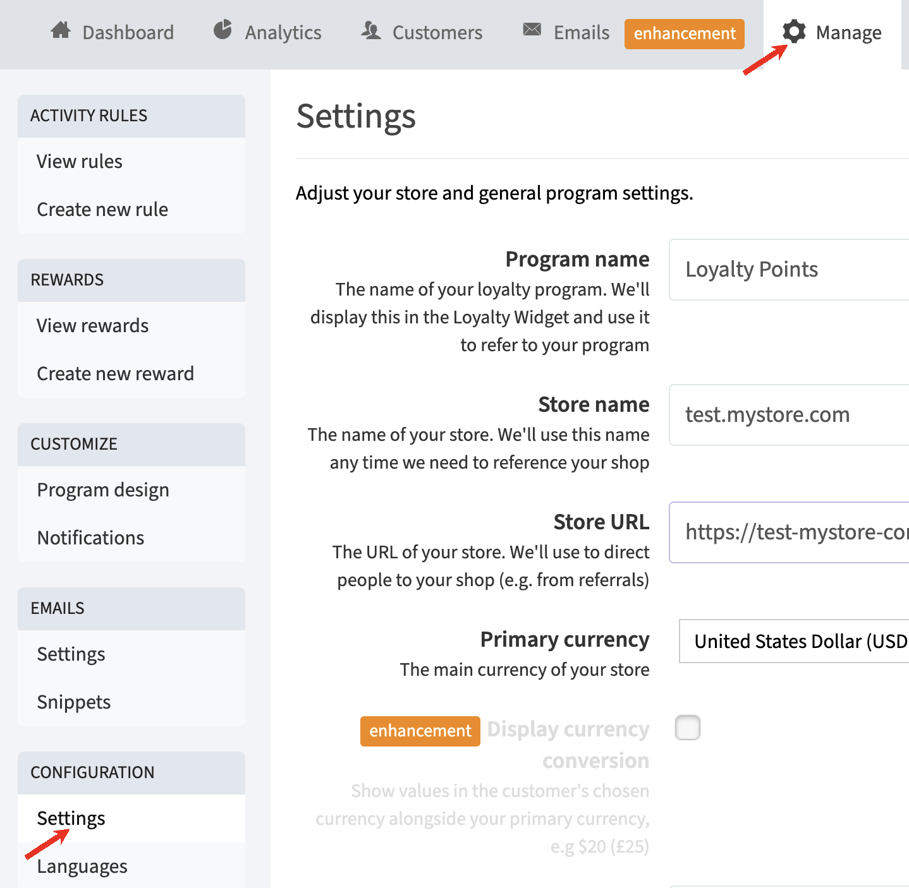The width and height of the screenshot is (909, 888).
Task: Open View rules under Activity Rules
Action: tap(80, 162)
